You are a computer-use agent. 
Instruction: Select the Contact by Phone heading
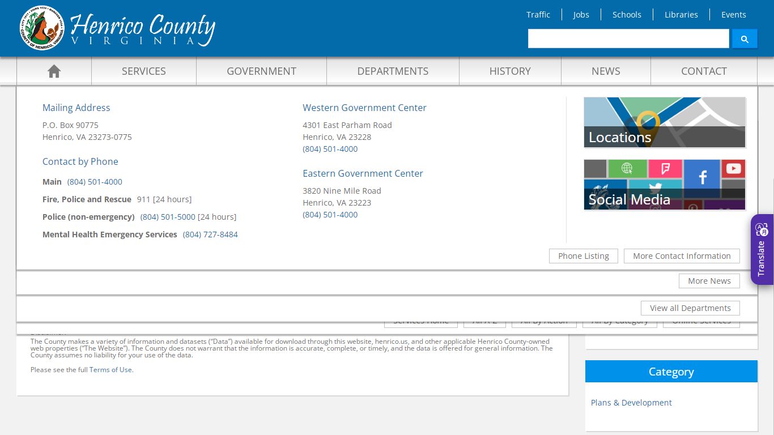click(80, 161)
